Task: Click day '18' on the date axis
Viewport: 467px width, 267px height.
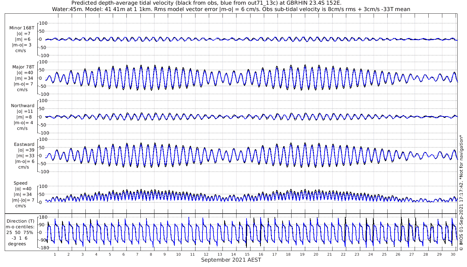Action: point(288,254)
